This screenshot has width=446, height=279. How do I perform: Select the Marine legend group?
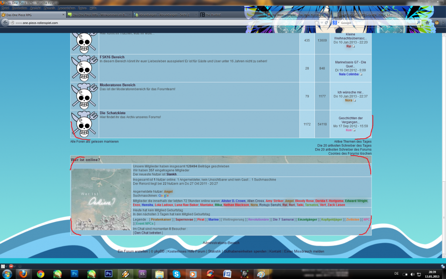(x=213, y=220)
